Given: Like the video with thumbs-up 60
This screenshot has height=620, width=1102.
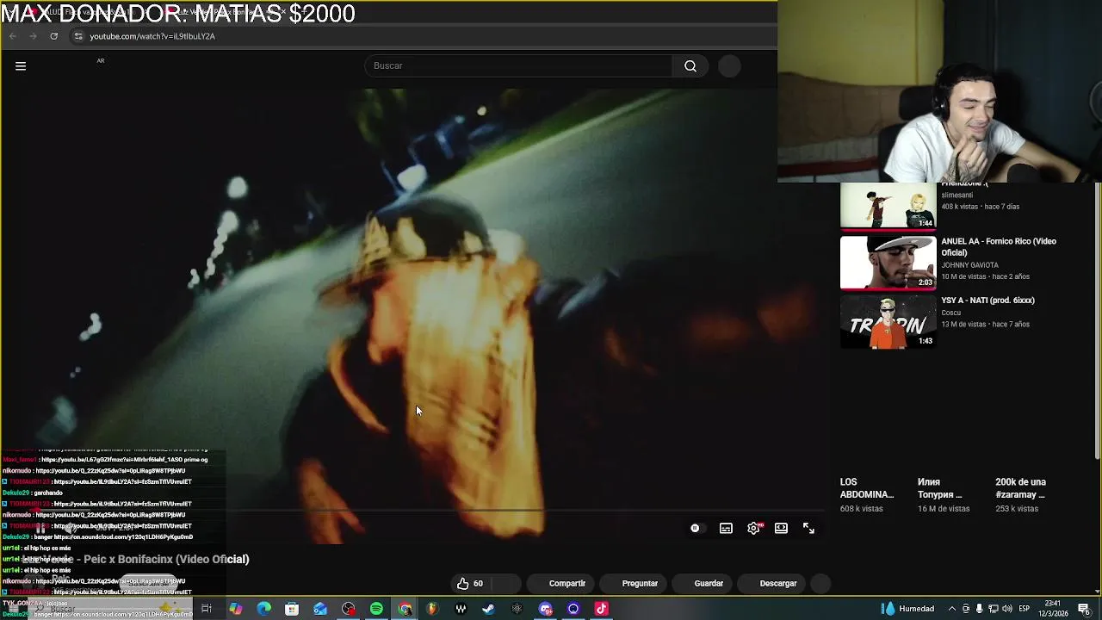Looking at the screenshot, I should pyautogui.click(x=470, y=583).
